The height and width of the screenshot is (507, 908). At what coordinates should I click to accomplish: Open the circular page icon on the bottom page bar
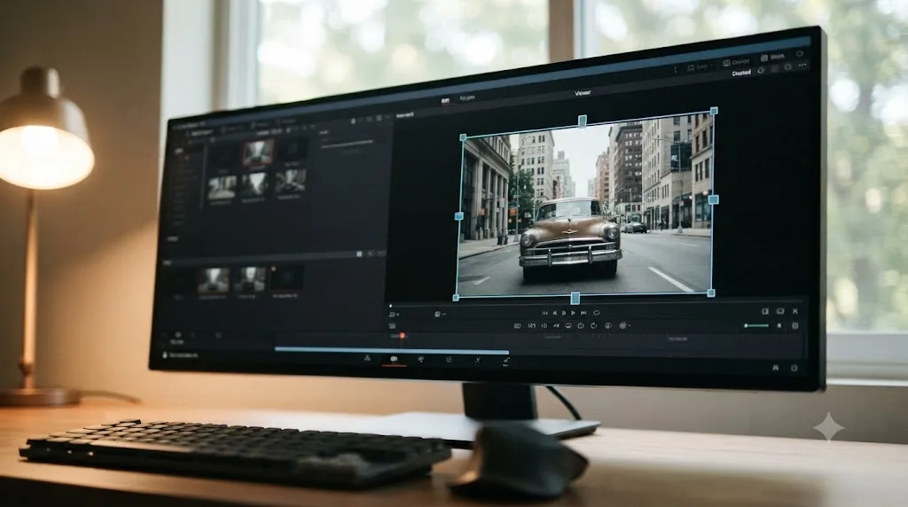click(x=449, y=359)
